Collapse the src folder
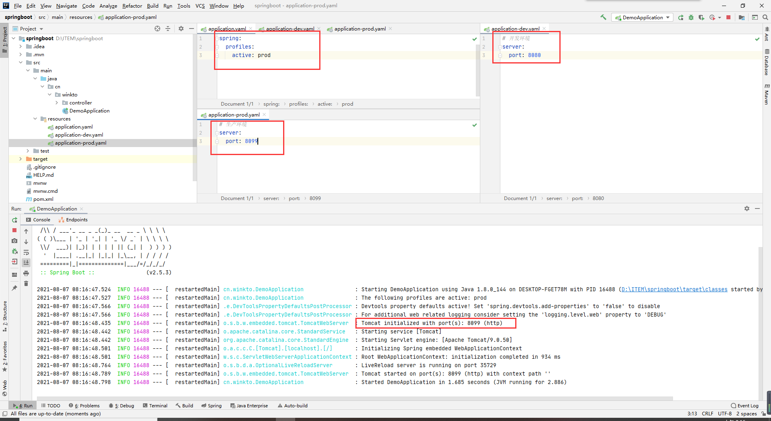The image size is (771, 421). 20,63
